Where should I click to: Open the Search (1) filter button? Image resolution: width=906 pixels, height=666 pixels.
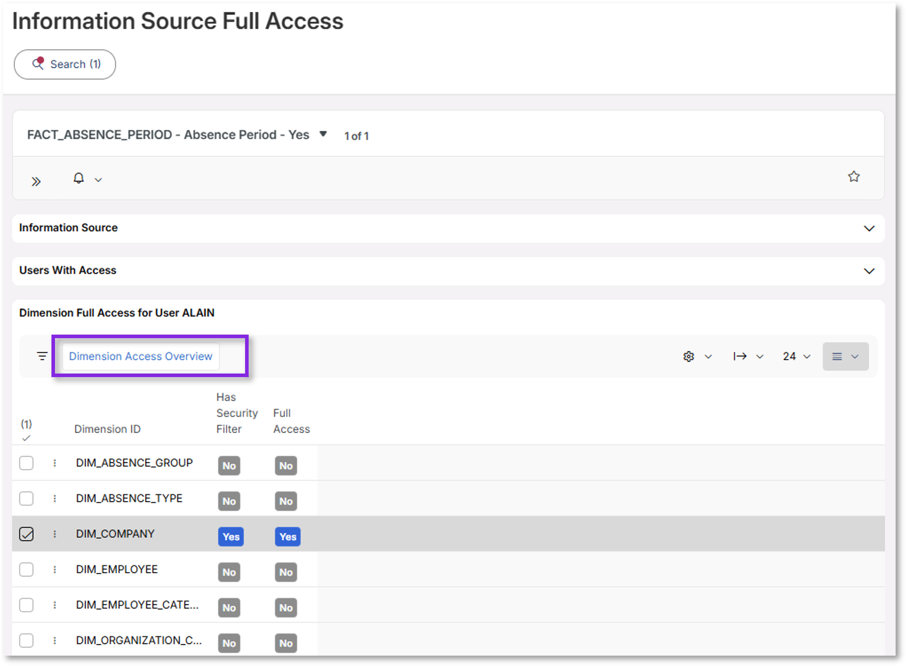tap(65, 64)
